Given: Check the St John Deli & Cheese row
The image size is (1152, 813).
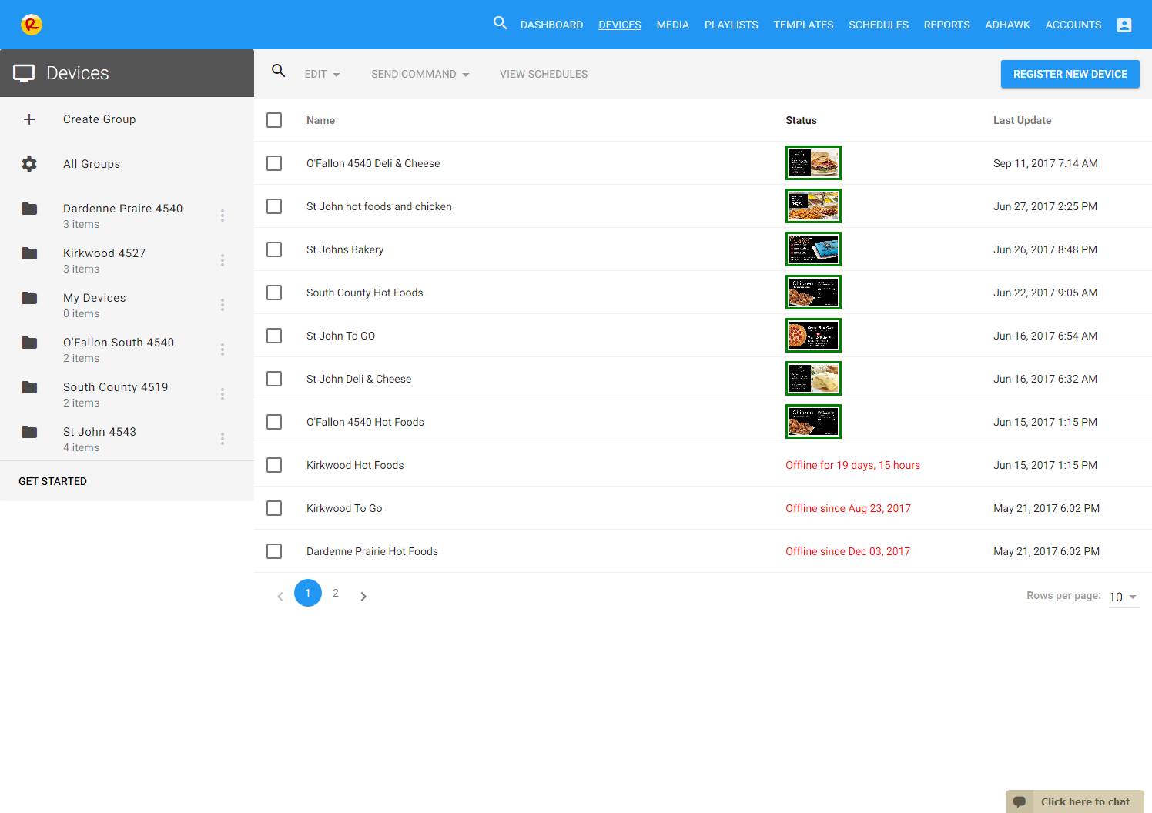Looking at the screenshot, I should pos(274,379).
